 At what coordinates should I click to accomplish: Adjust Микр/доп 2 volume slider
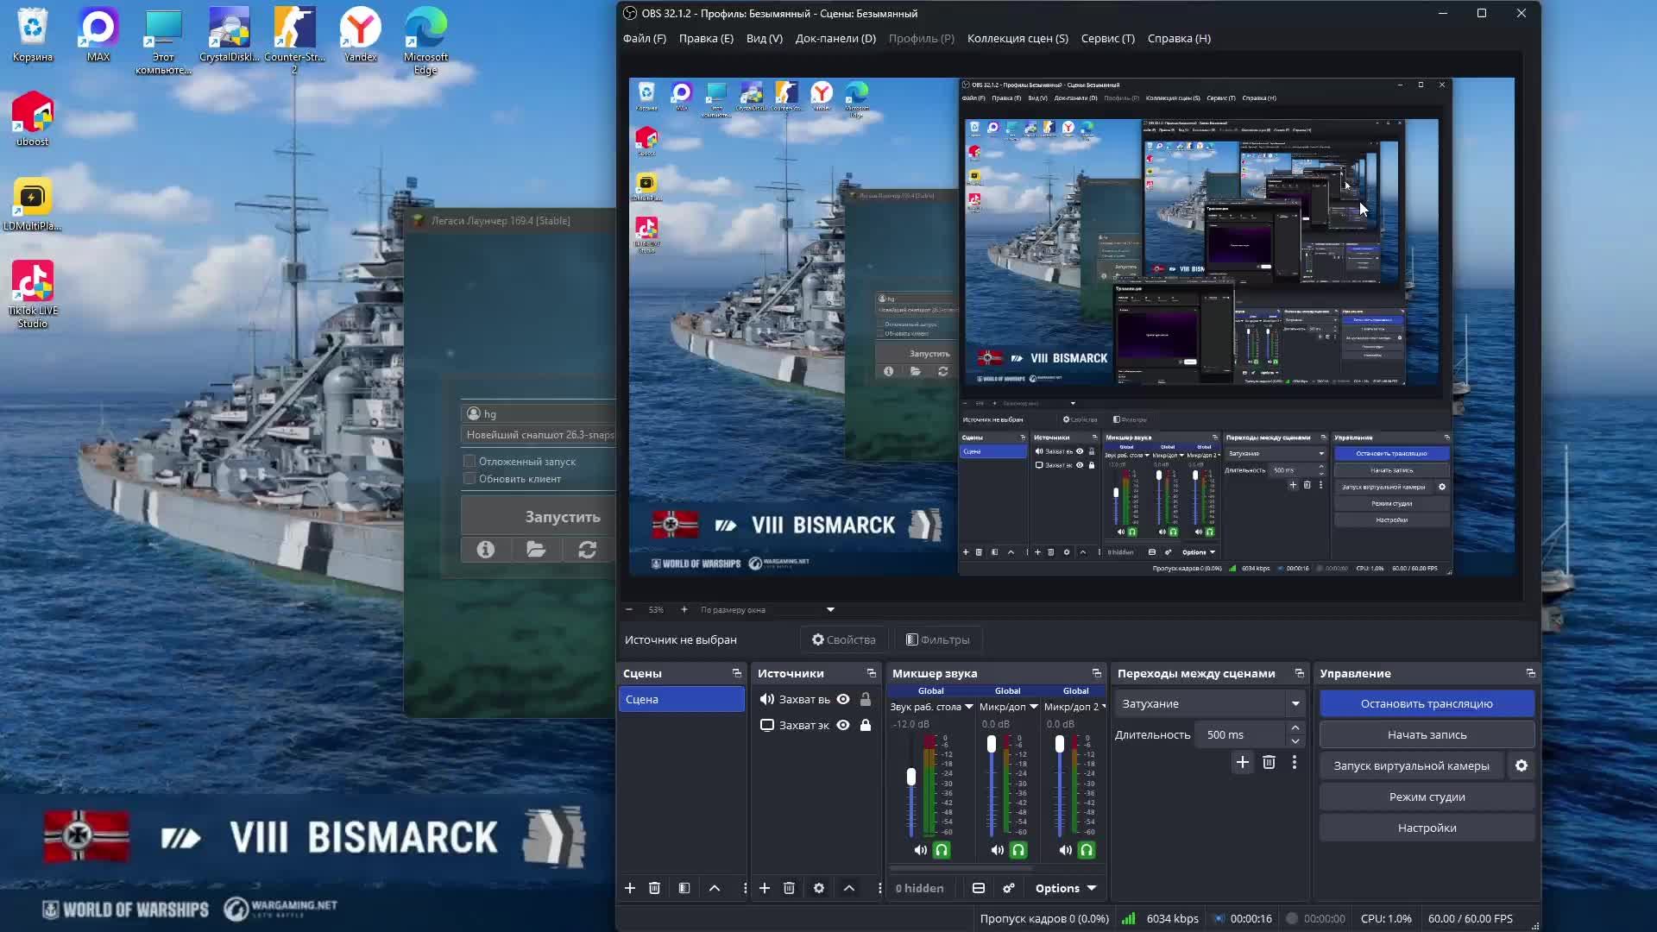click(1060, 744)
